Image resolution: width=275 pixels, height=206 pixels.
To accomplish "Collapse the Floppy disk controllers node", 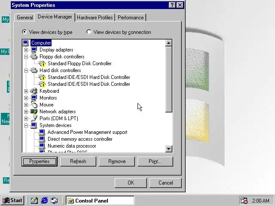I will pyautogui.click(x=26, y=57).
